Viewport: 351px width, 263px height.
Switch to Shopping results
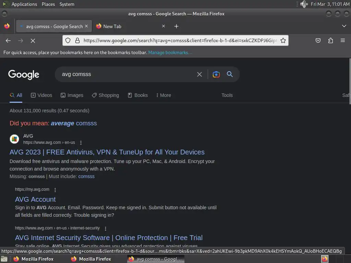pos(106,95)
